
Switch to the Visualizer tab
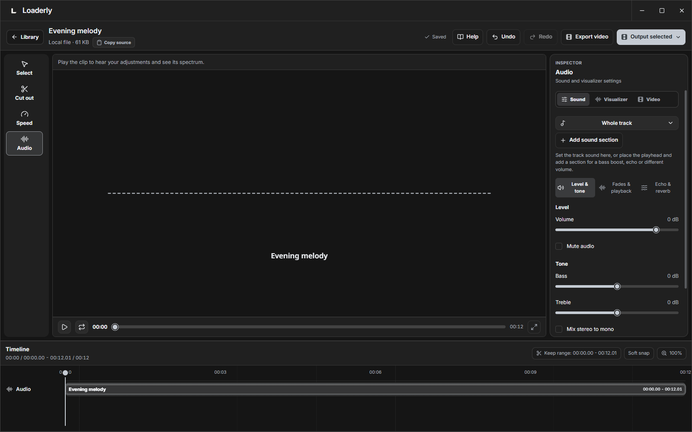click(x=611, y=99)
